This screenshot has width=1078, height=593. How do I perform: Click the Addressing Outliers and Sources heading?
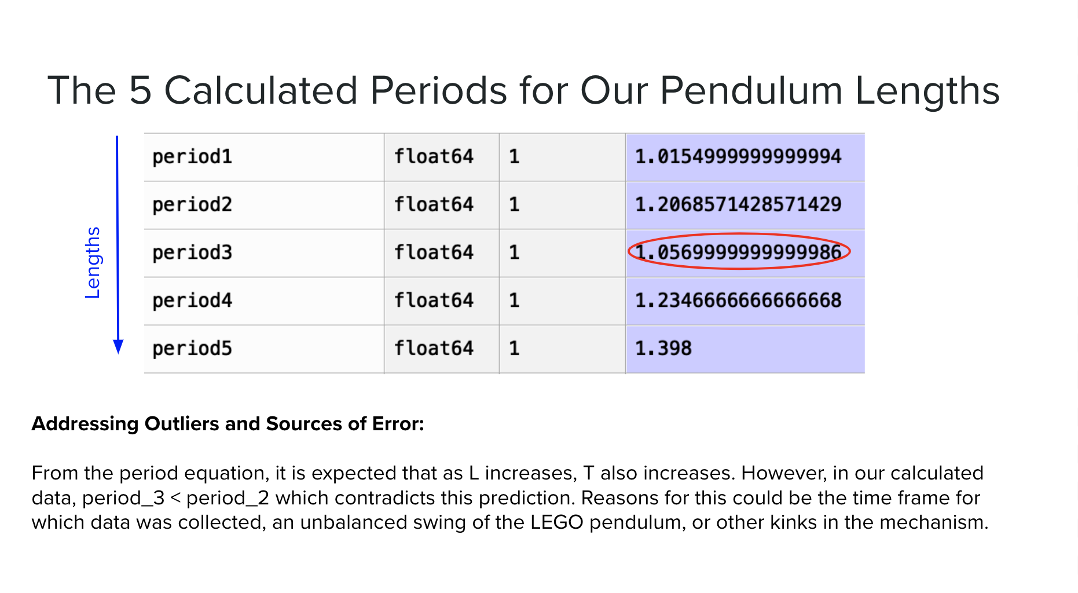click(228, 424)
